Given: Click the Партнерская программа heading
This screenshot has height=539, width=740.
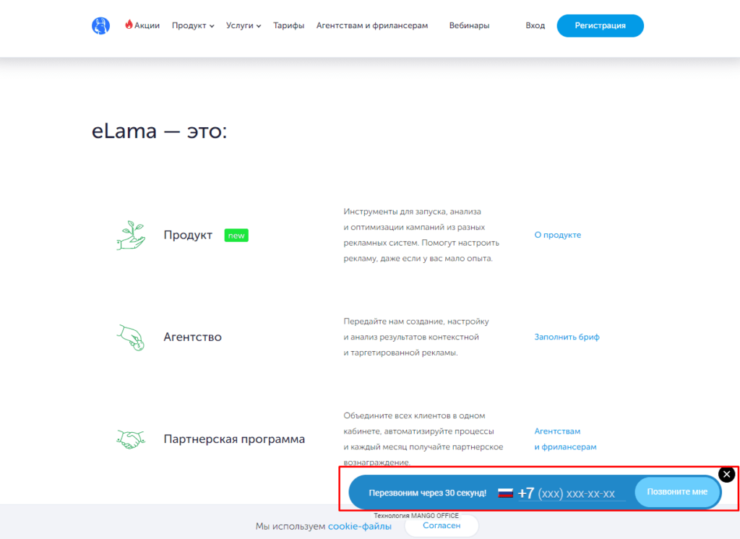Looking at the screenshot, I should coord(234,439).
